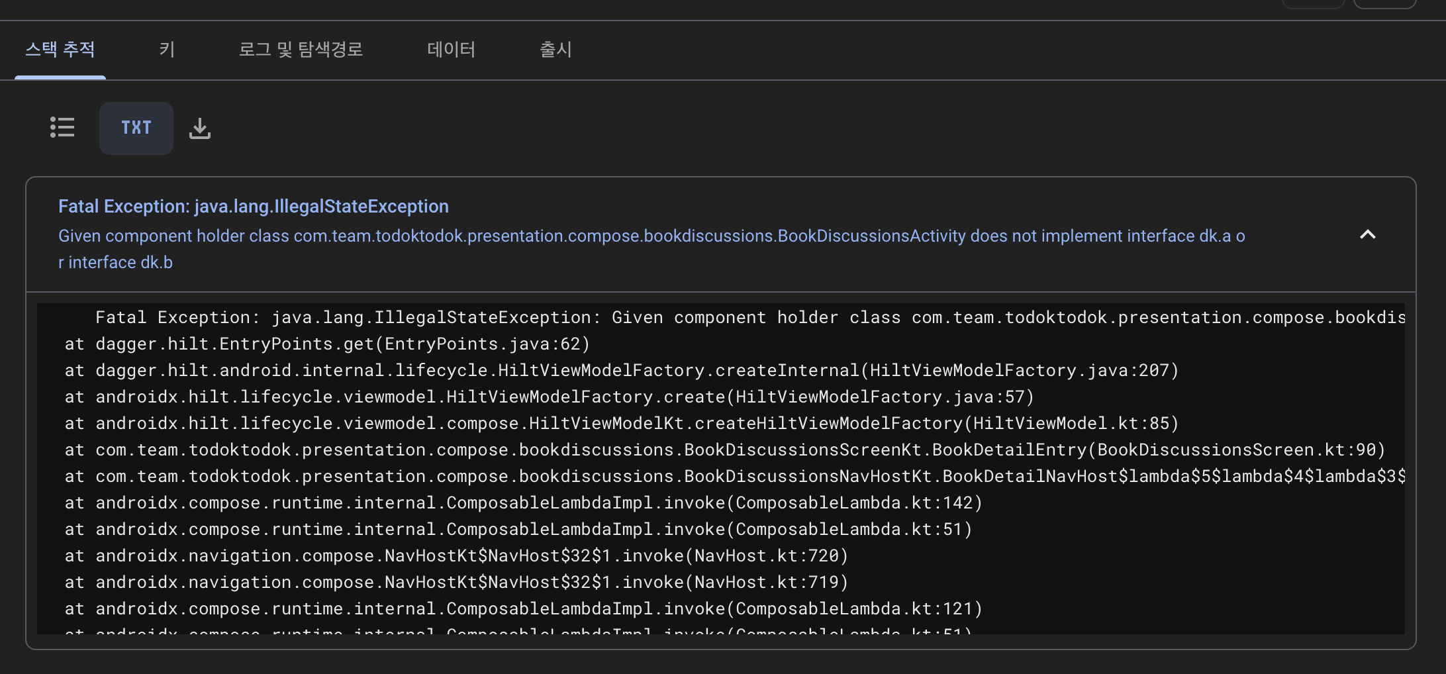
Task: Download the stack trace file
Action: 200,128
